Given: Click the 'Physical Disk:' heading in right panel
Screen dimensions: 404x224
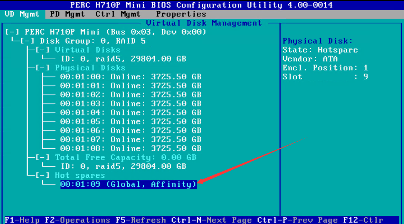Looking at the screenshot, I should (x=318, y=41).
